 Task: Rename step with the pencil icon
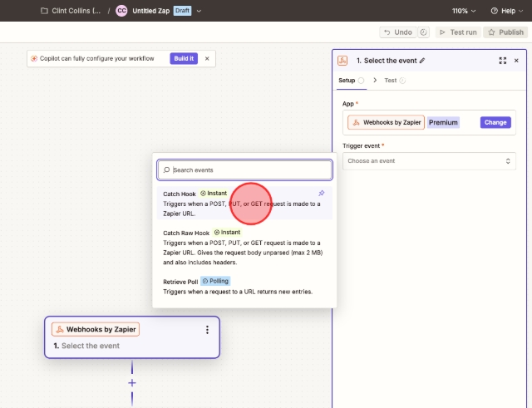click(x=422, y=61)
